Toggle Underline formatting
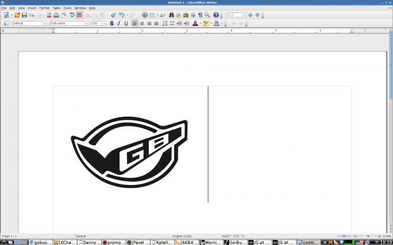 [x=126, y=24]
